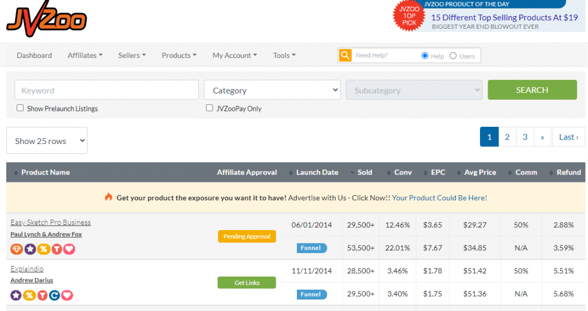Click the blue recurring icon for Explaindio

[x=55, y=296]
